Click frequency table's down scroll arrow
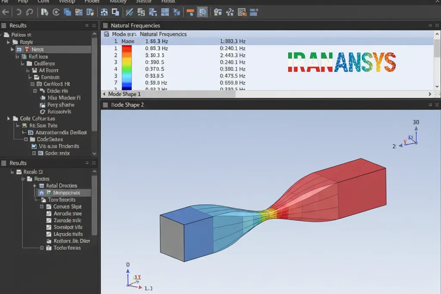Screen dimensions: 441x294 pos(437,87)
